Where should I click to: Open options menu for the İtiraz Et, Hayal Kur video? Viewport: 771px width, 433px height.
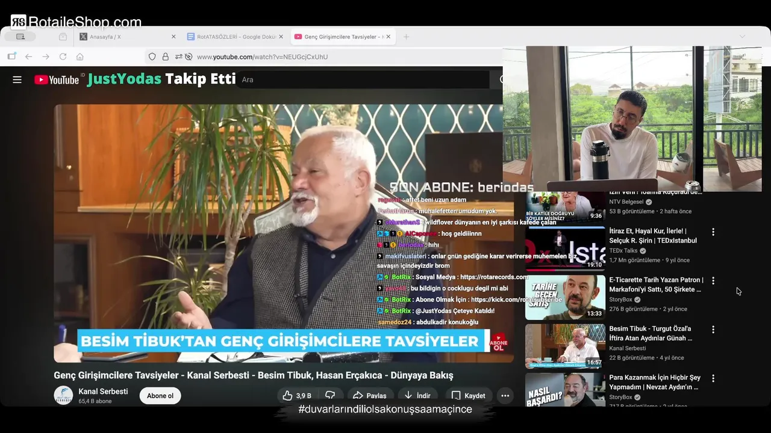pos(713,232)
